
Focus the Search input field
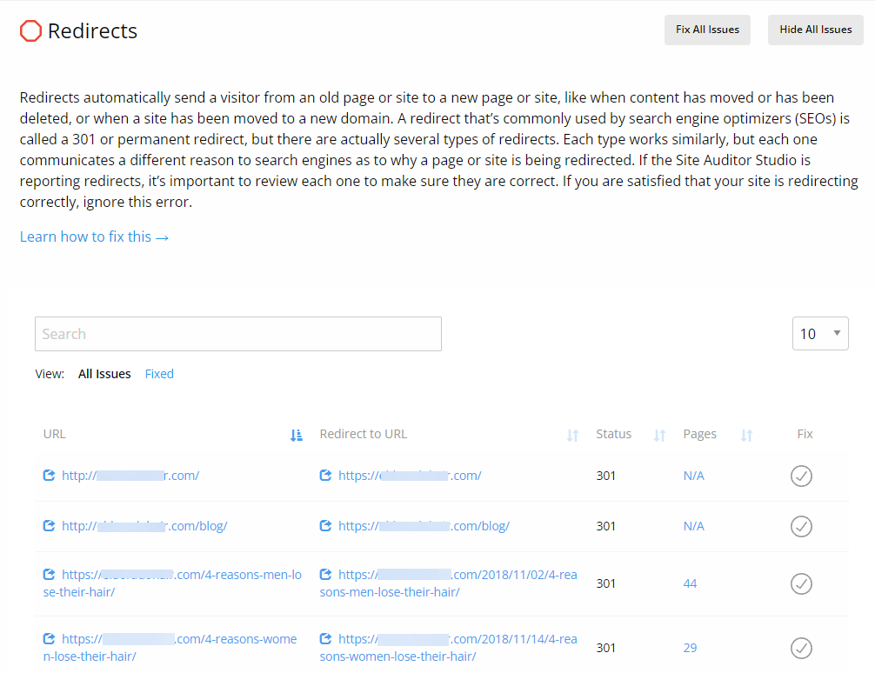tap(238, 334)
